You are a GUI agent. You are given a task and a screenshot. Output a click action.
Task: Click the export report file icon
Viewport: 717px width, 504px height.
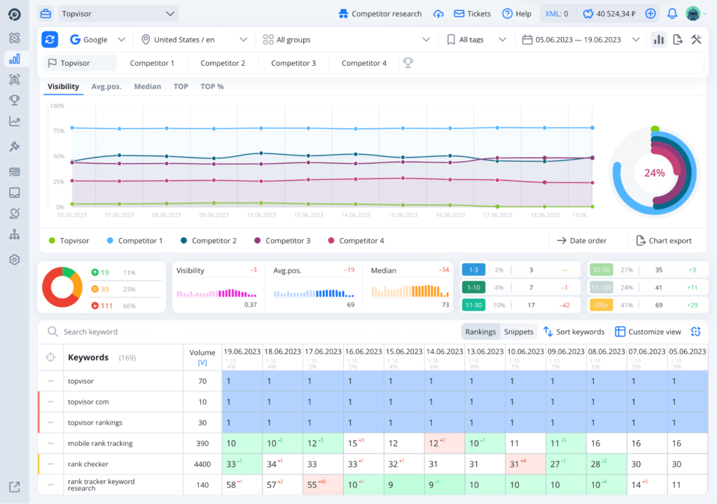pyautogui.click(x=678, y=39)
